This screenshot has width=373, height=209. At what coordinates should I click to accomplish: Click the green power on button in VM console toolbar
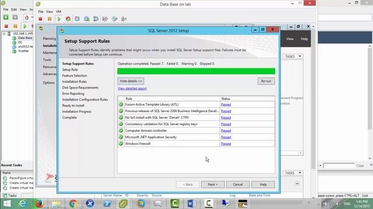click(59, 19)
